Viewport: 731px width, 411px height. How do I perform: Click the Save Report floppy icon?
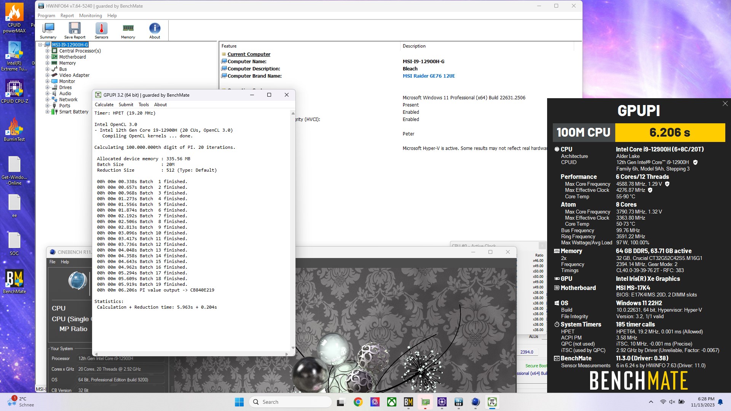coord(75,30)
